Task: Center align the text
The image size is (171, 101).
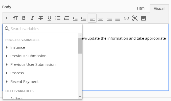Action: (101, 18)
